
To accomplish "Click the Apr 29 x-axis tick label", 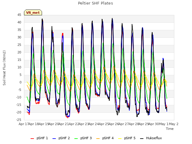I will coord(144,124).
